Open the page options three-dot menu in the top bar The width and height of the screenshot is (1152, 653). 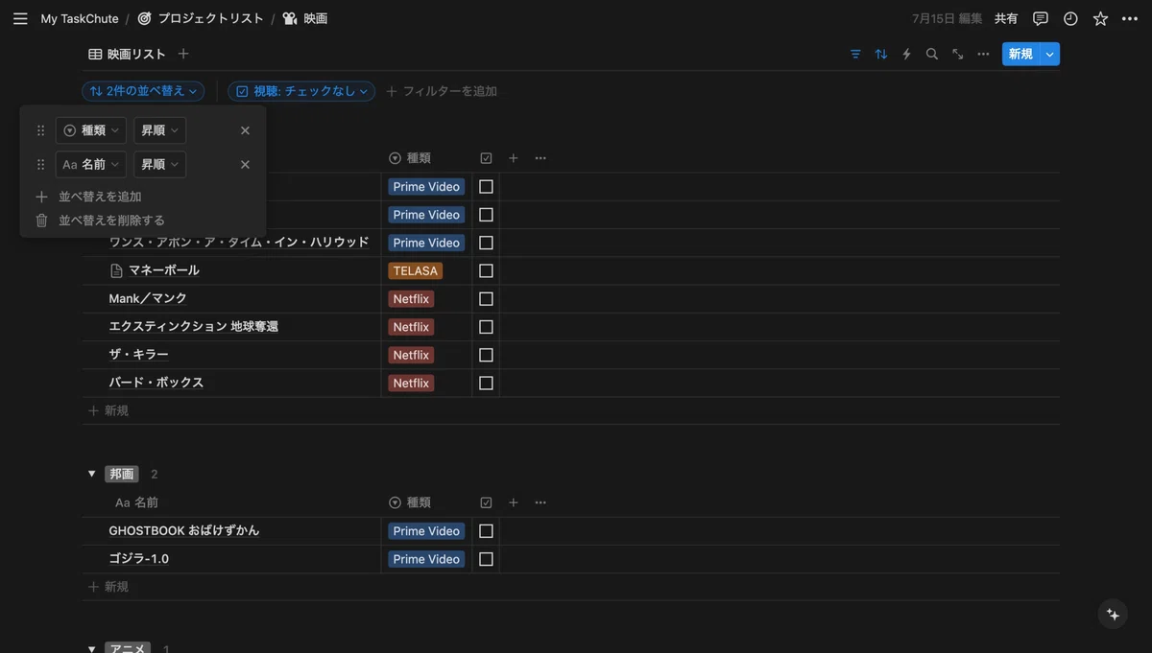click(x=1130, y=18)
